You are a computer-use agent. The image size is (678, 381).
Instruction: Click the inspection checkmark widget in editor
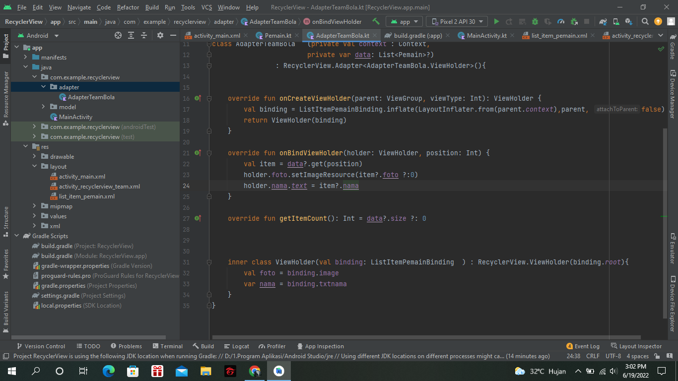pos(661,49)
